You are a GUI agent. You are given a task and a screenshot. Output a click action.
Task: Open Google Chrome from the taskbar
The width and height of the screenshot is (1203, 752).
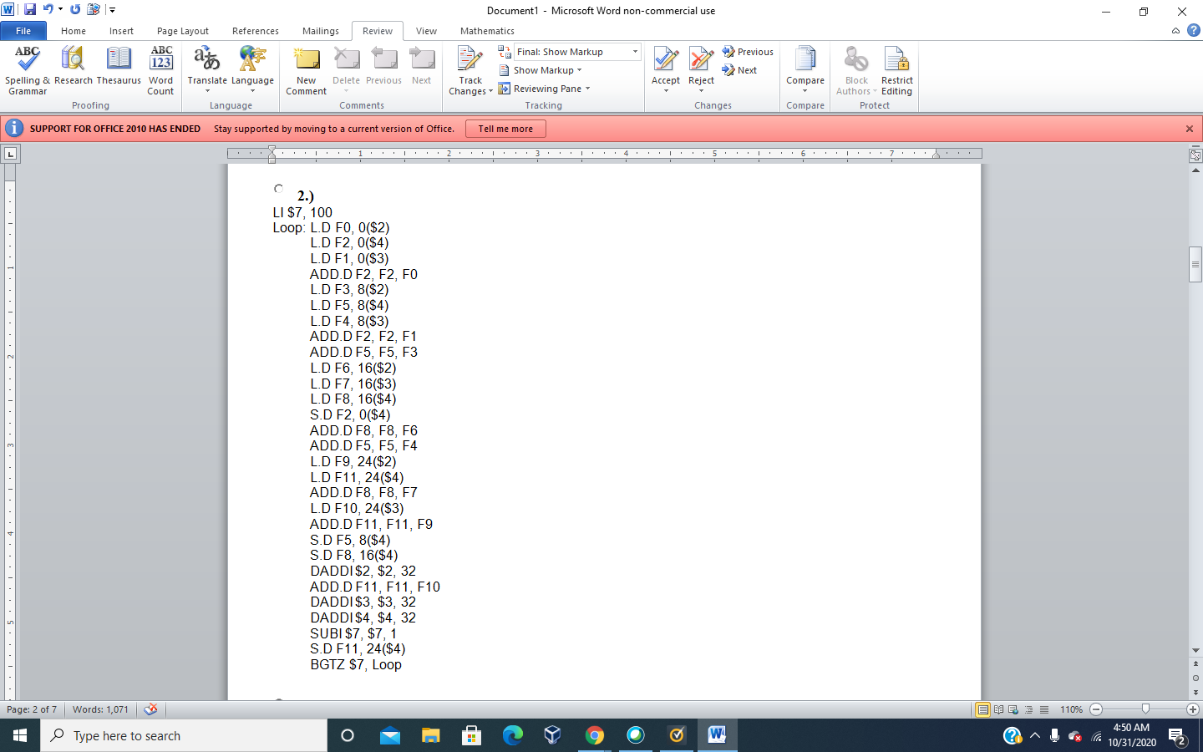click(595, 735)
